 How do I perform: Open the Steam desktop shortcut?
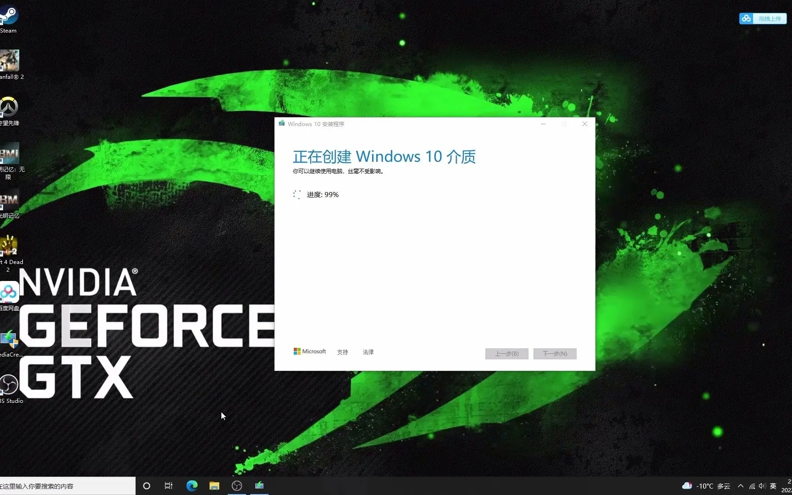point(8,18)
